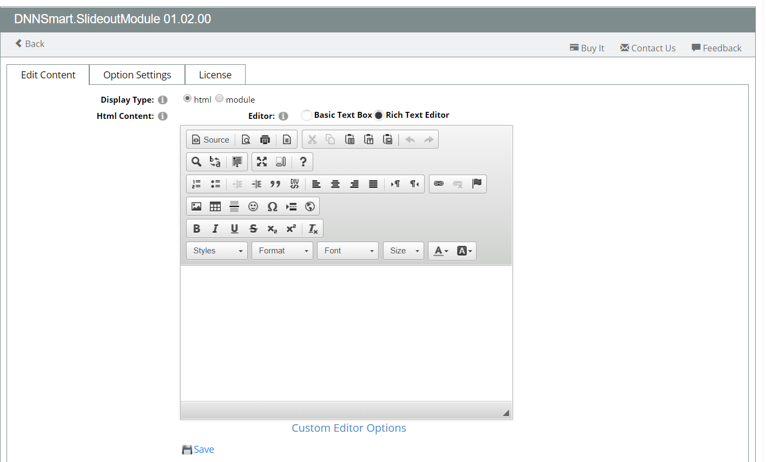This screenshot has height=462, width=766.
Task: Select the html display type radio
Action: [187, 98]
